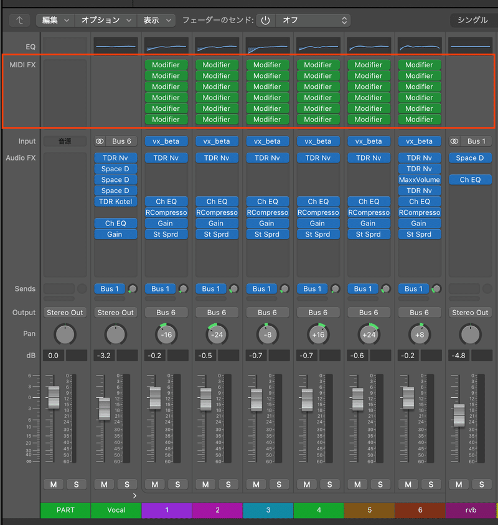Click the Pan knob on channel 1
The width and height of the screenshot is (498, 525).
pos(166,334)
